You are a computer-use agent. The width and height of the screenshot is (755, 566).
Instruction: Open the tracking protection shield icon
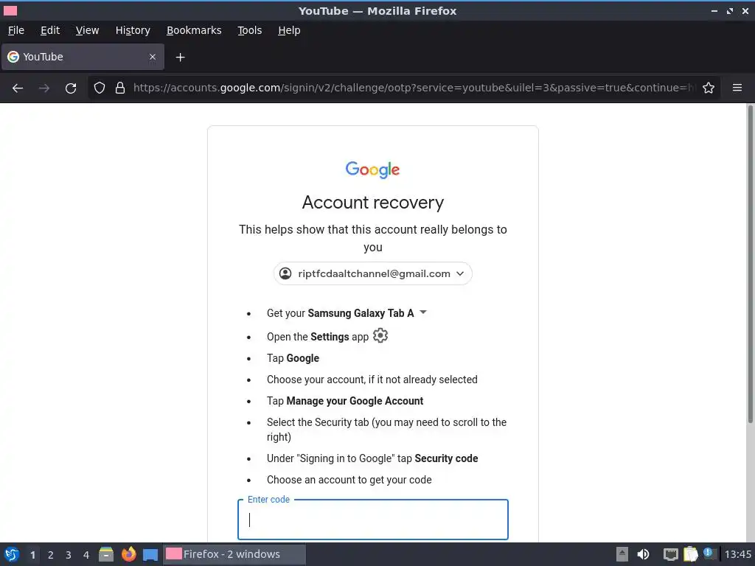(100, 88)
